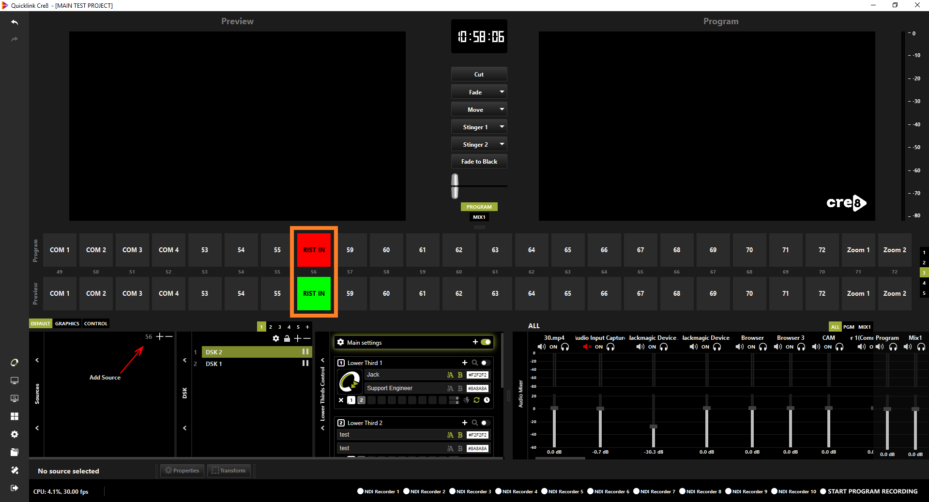Open the settings gear in left sidebar
Screen dimensions: 929x502
click(x=15, y=434)
